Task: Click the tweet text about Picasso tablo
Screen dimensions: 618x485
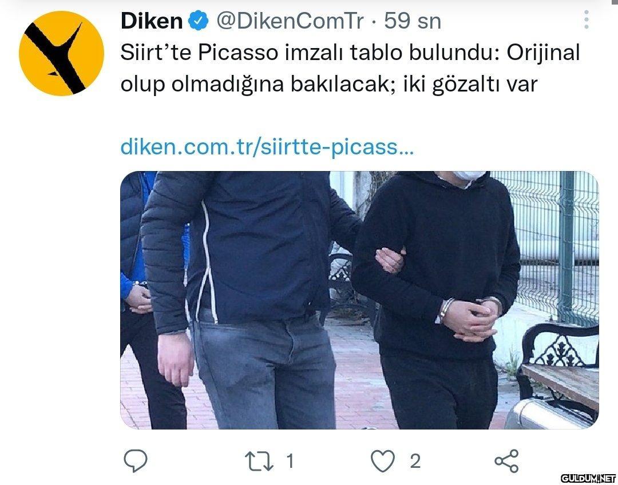Action: [x=350, y=67]
